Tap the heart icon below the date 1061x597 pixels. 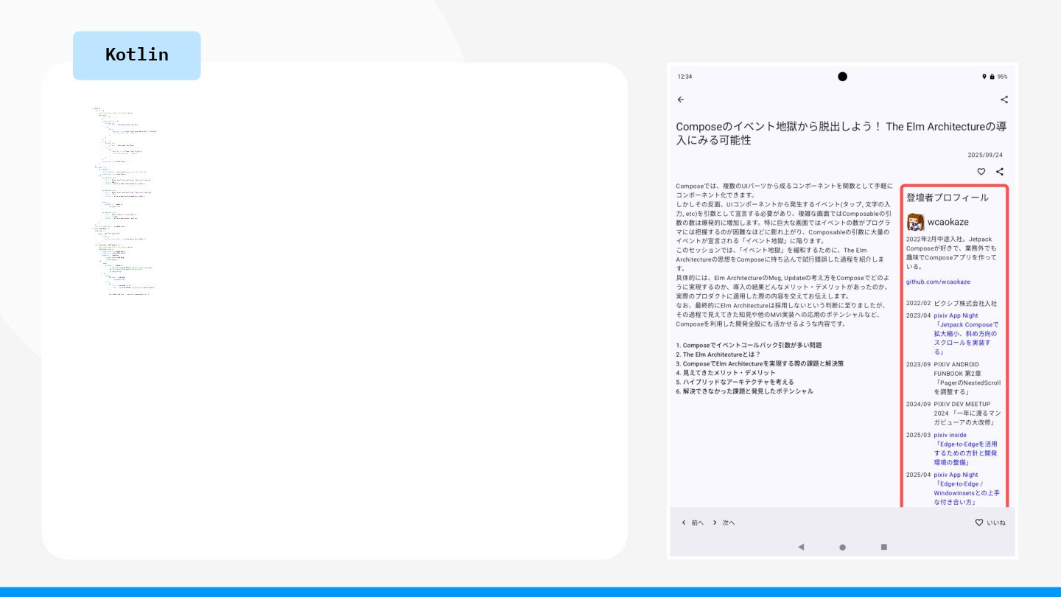pyautogui.click(x=981, y=172)
